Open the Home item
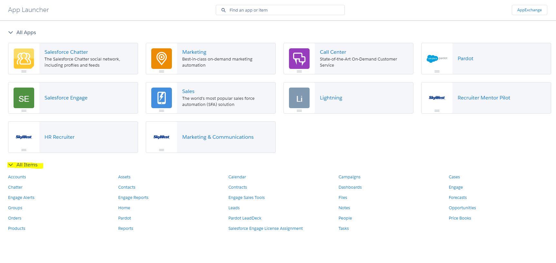This screenshot has width=556, height=263. point(124,208)
